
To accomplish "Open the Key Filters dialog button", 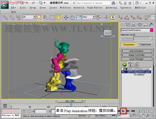I will coord(101,116).
